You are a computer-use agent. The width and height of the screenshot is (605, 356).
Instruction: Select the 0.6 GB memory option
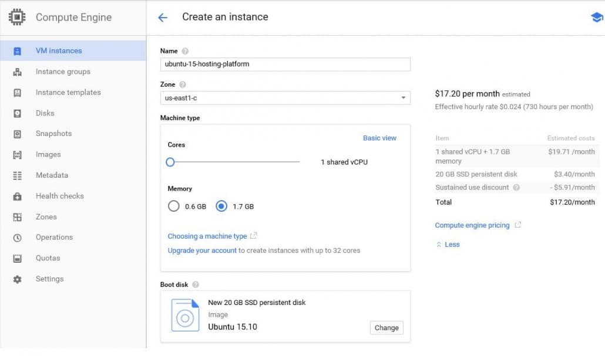coord(174,206)
